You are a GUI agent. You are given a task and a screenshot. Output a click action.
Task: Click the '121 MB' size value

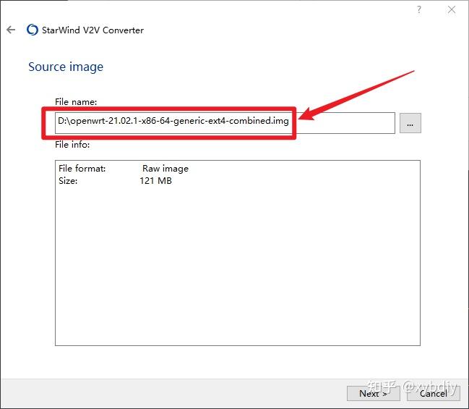click(x=156, y=181)
